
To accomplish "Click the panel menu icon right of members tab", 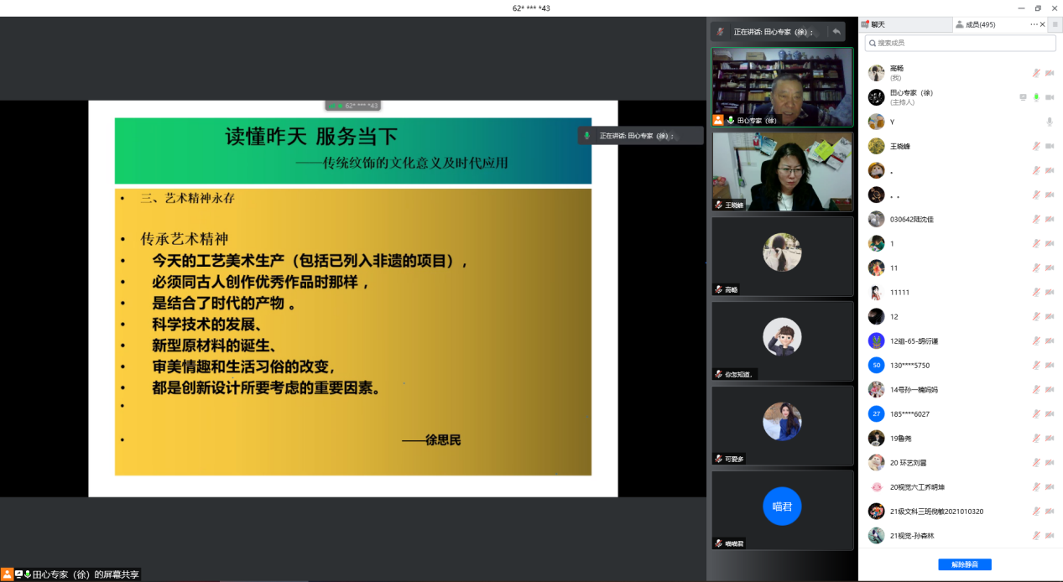I will (x=1055, y=25).
